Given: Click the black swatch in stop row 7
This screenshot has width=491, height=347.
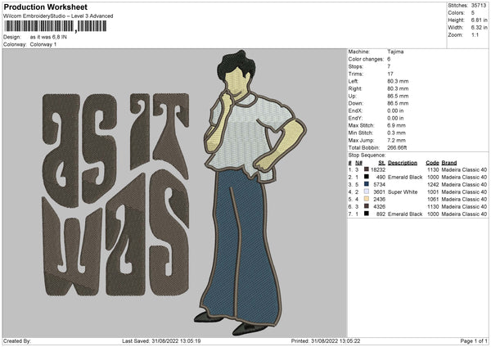Looking at the screenshot, I should click(367, 214).
